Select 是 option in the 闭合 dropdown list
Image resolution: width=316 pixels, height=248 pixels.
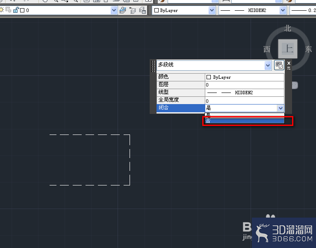245,115
